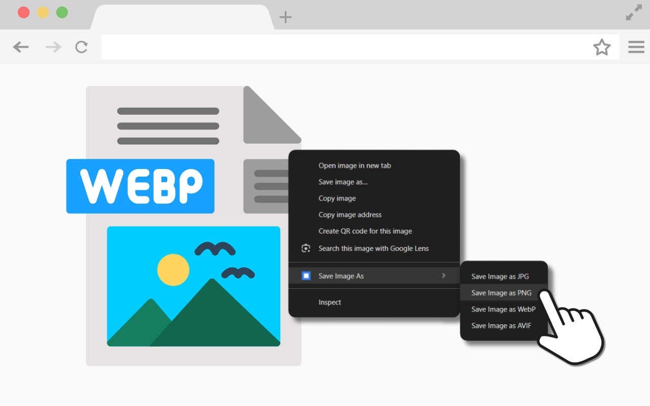Click the Save Image As extension icon
This screenshot has height=406, width=650.
coord(305,276)
